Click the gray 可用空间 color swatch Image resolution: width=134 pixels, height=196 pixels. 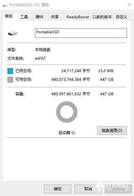tap(10, 80)
